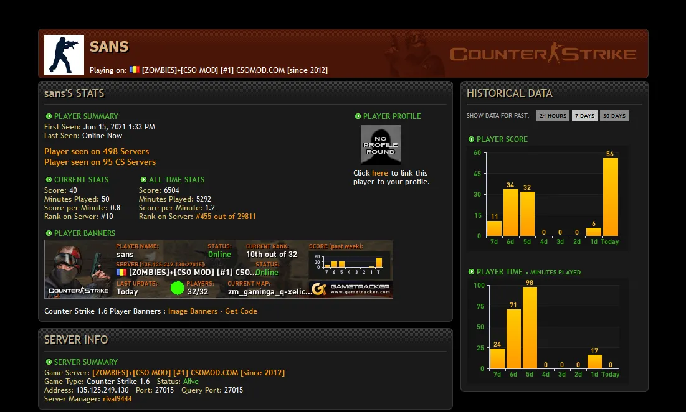
Task: Click the soldier image on the player banner
Action: (77, 269)
